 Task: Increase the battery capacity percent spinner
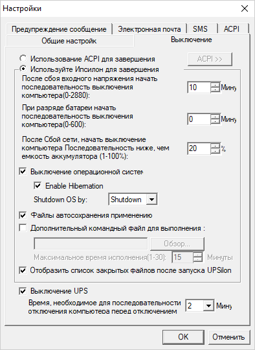pyautogui.click(x=215, y=146)
